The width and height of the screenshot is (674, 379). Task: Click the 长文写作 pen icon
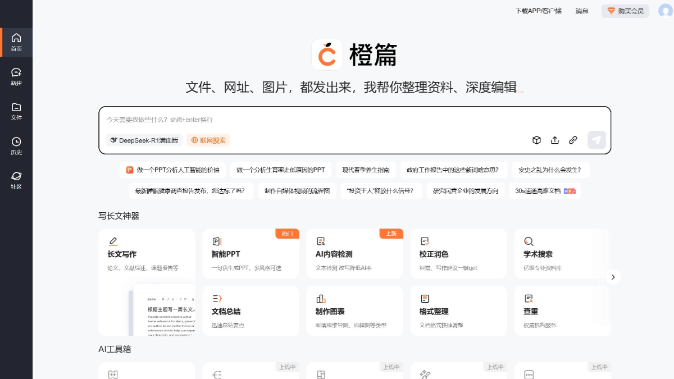[x=113, y=241]
